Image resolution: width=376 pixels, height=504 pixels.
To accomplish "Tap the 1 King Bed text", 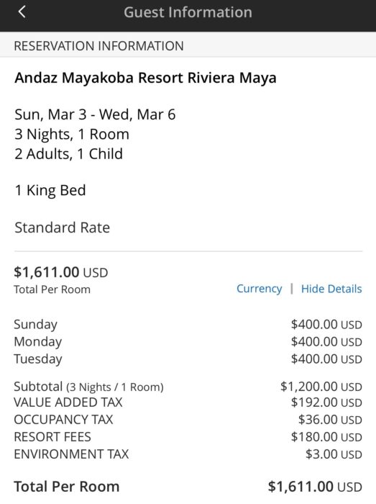I will click(50, 191).
